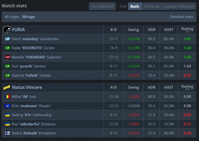Click the Swing column header for Natus Vincere

coord(133,87)
